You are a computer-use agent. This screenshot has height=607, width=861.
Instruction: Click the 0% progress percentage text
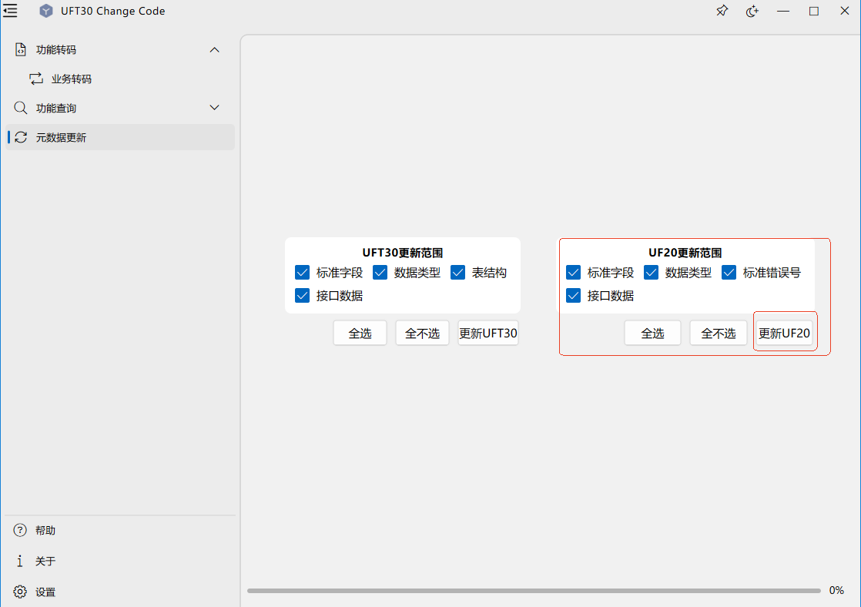pyautogui.click(x=836, y=591)
